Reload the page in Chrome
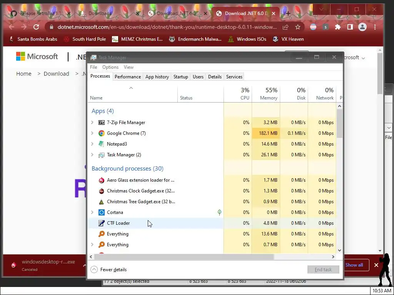394x295 pixels. point(36,27)
